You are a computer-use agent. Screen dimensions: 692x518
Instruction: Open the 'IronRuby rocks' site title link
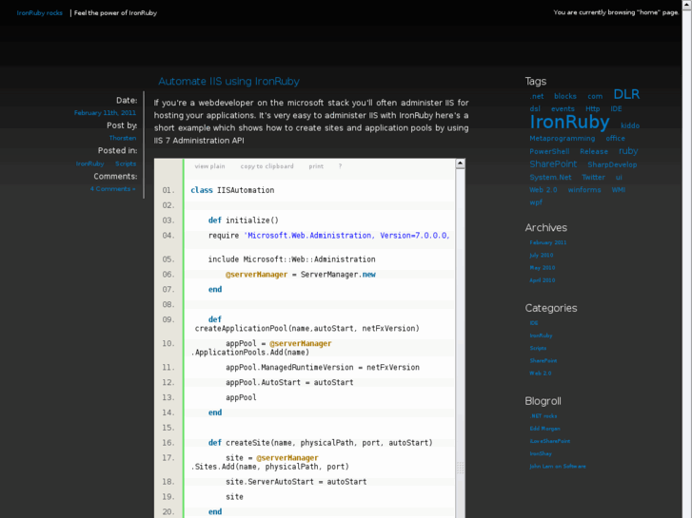[x=40, y=13]
